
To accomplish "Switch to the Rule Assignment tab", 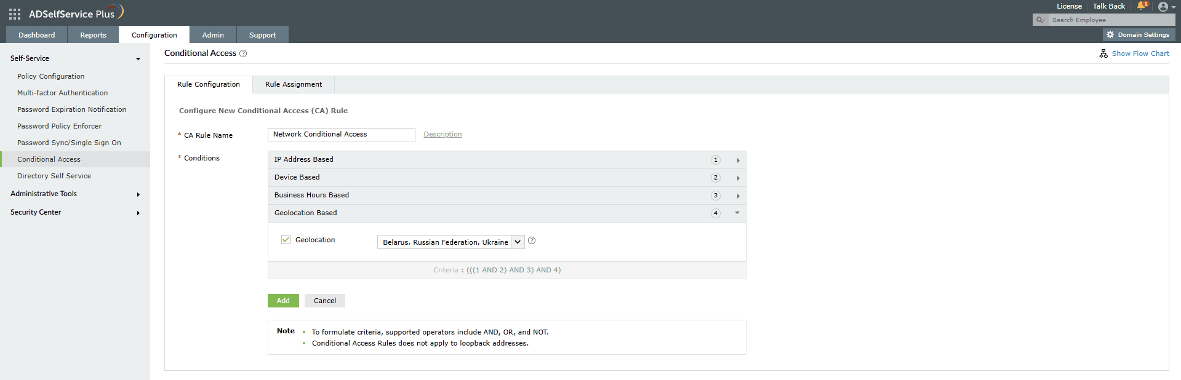I will pyautogui.click(x=294, y=85).
